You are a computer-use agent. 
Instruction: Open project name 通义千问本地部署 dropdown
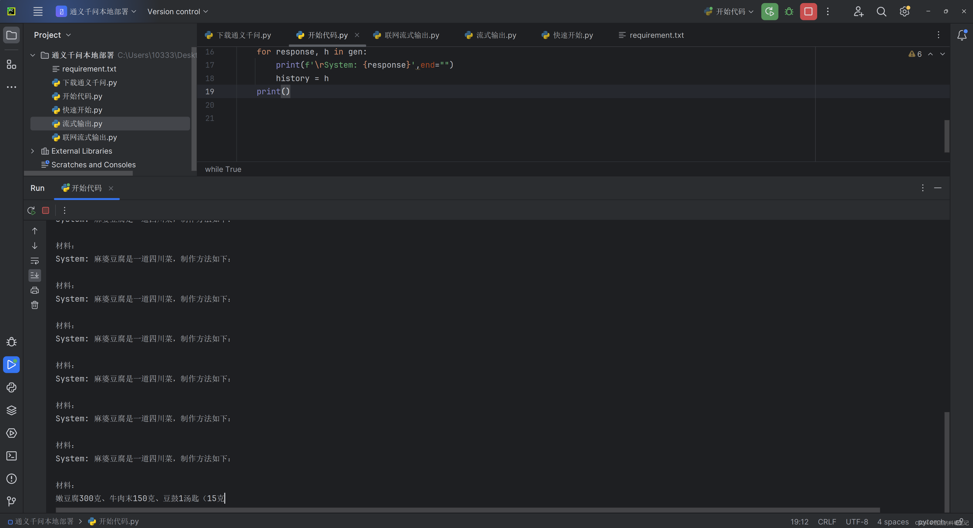96,11
